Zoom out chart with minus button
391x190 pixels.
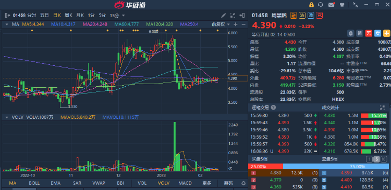(243, 24)
